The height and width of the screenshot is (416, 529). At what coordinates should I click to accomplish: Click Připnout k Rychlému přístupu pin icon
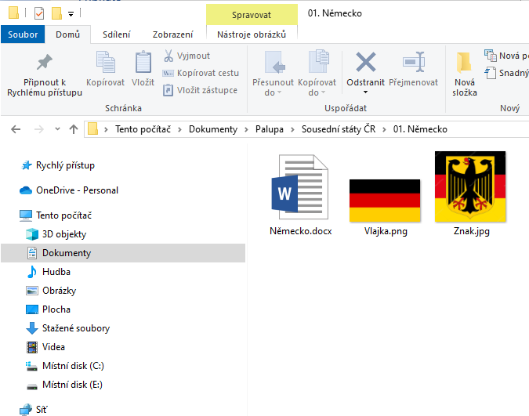pos(45,63)
